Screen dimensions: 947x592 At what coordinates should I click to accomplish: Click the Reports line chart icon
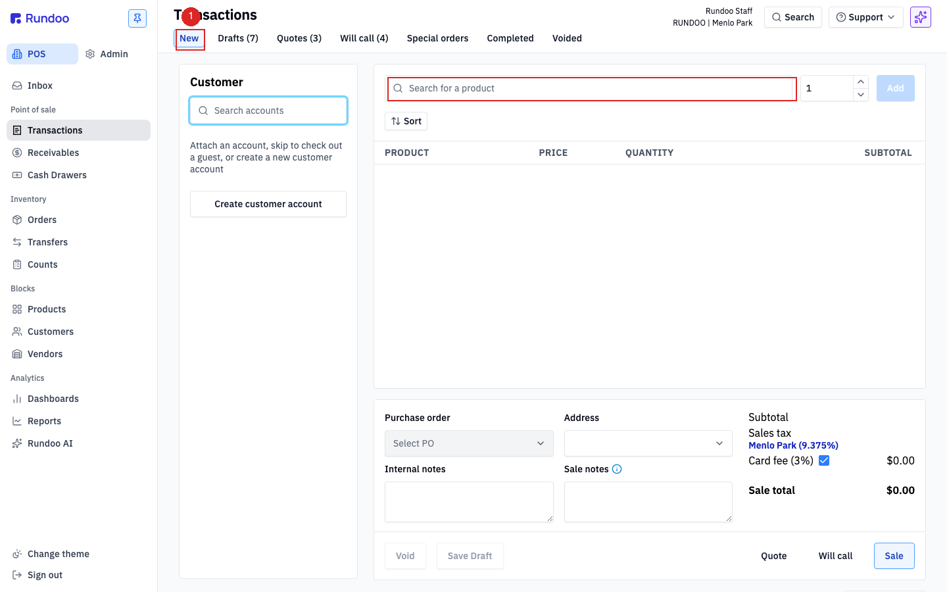tap(17, 421)
